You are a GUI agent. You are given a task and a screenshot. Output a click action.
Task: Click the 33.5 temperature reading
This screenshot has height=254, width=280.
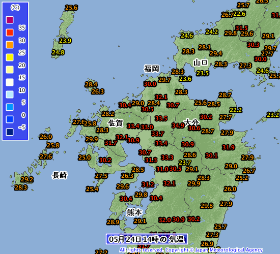pos(161,118)
